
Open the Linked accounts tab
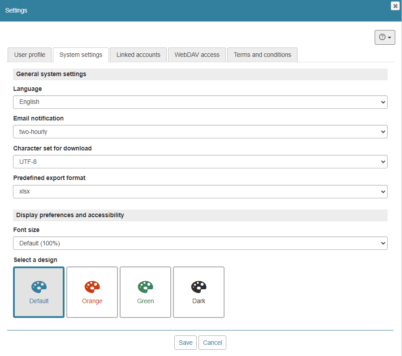coord(138,55)
